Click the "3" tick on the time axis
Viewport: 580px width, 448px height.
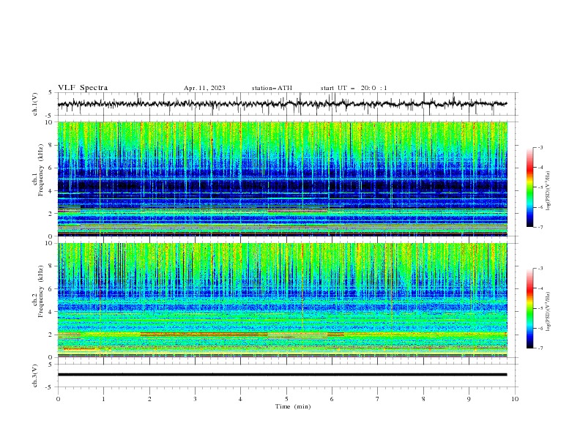tap(195, 399)
